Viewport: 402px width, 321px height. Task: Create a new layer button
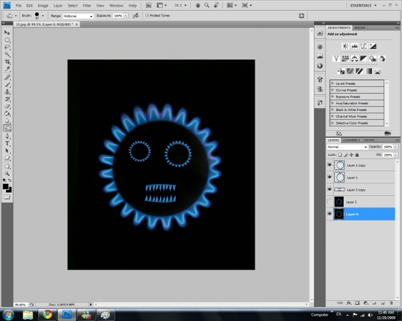point(383,303)
